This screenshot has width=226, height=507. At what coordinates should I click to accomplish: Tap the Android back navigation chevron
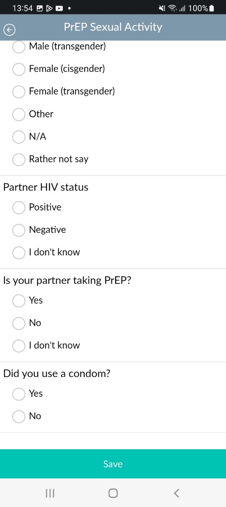click(x=176, y=493)
